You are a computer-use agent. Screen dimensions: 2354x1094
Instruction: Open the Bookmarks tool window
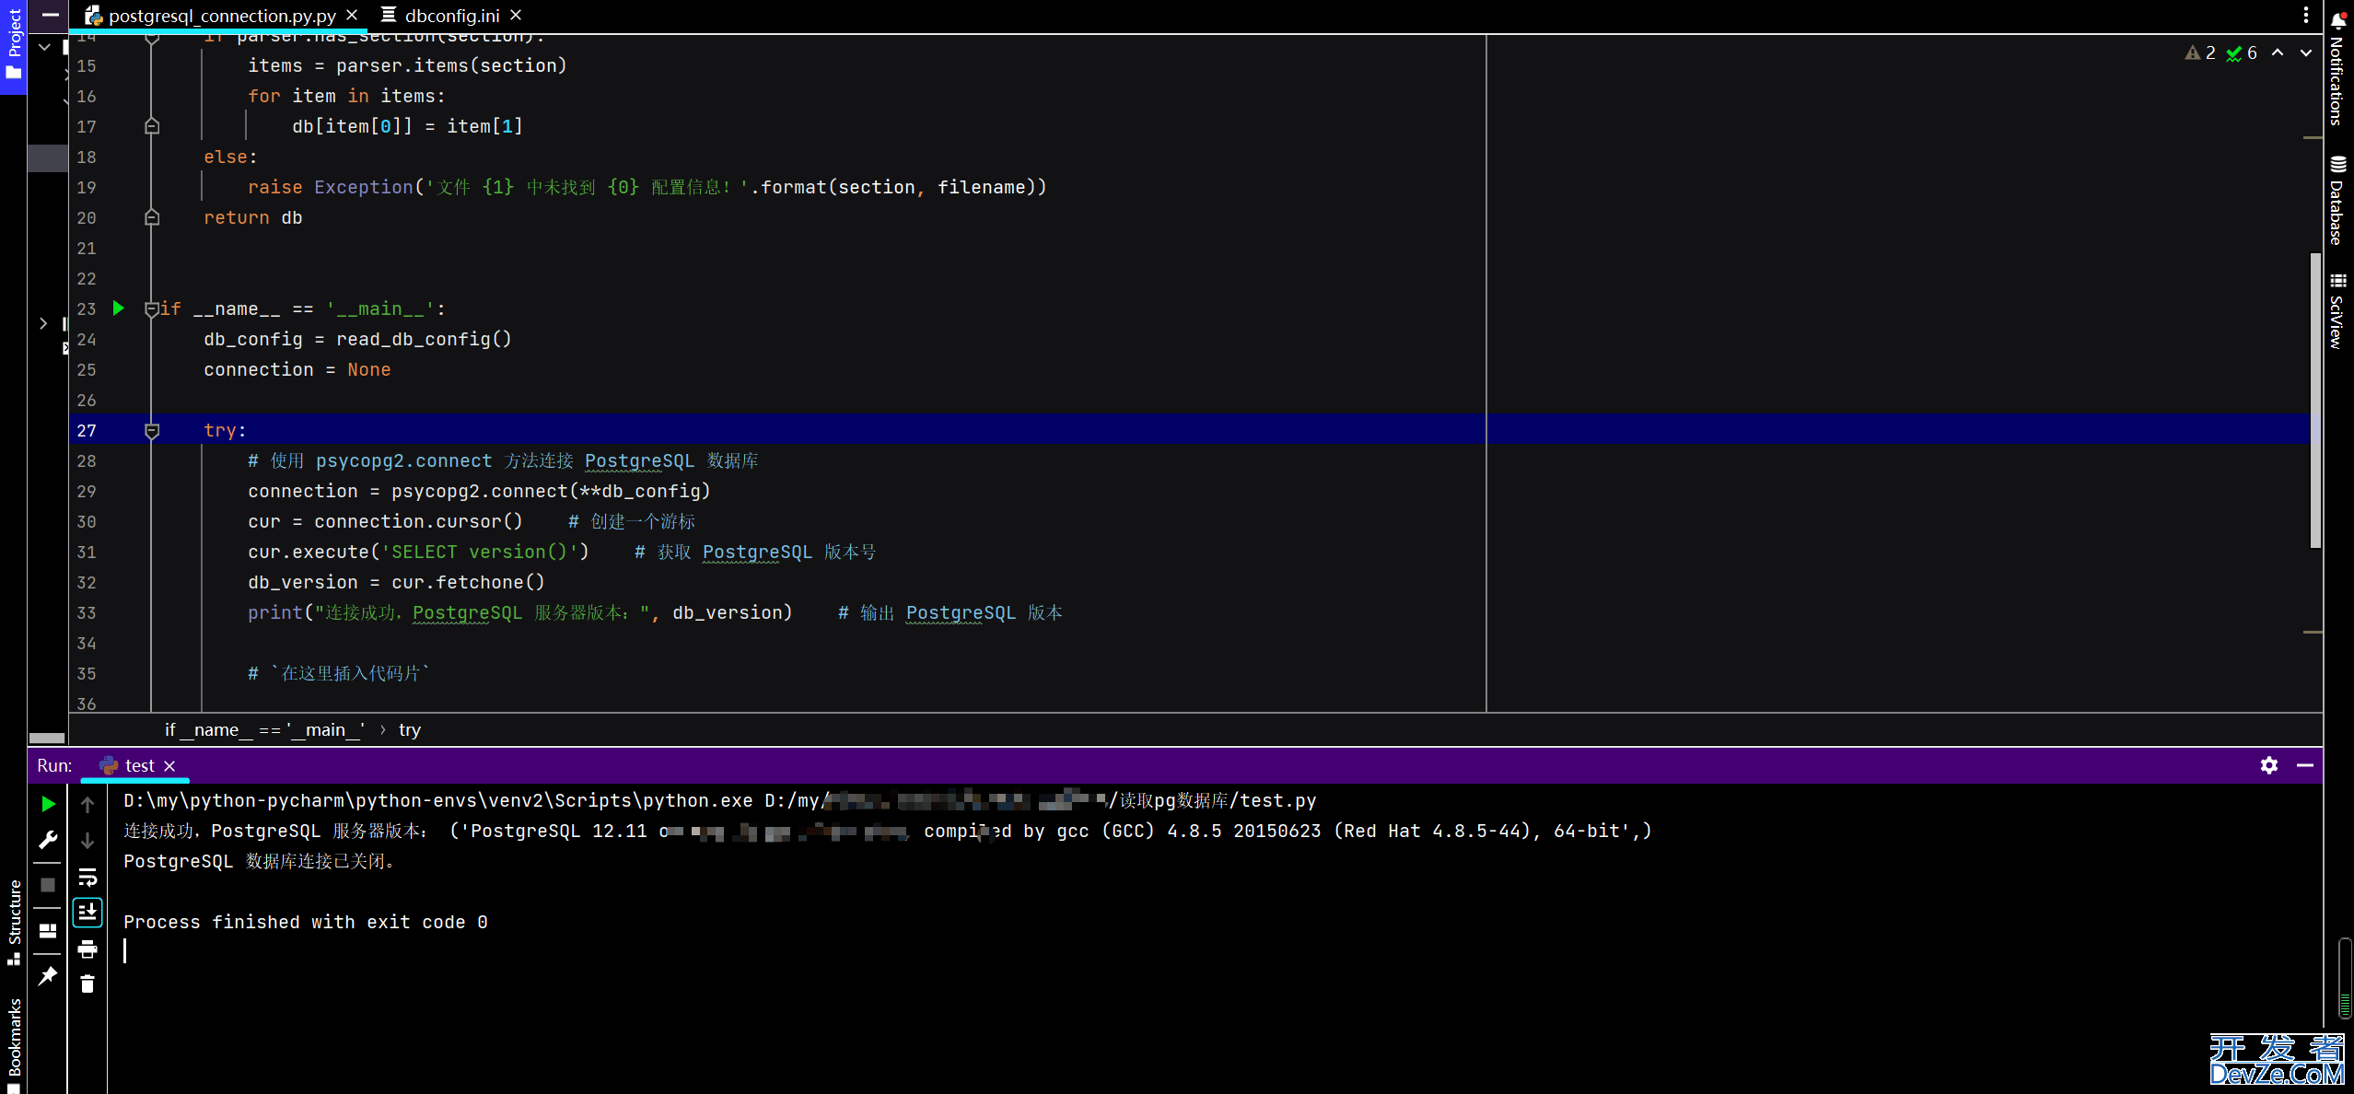pyautogui.click(x=14, y=1044)
